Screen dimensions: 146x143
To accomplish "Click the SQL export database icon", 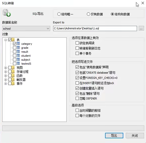I will (6, 13).
